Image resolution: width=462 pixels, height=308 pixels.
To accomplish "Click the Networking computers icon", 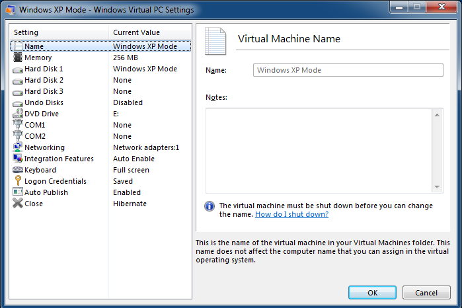I will (x=18, y=147).
